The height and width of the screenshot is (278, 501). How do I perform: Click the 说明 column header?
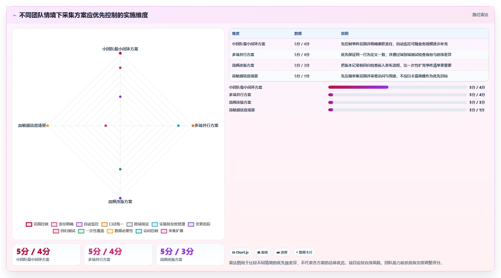(345, 34)
